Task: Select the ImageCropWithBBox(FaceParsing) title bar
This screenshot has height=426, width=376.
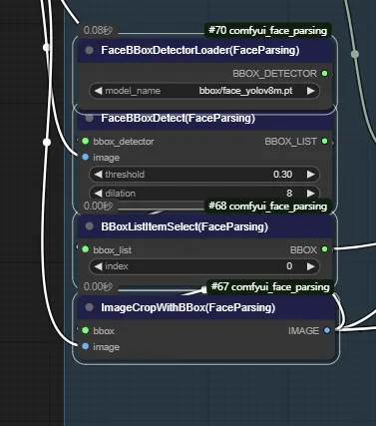Action: (x=205, y=307)
